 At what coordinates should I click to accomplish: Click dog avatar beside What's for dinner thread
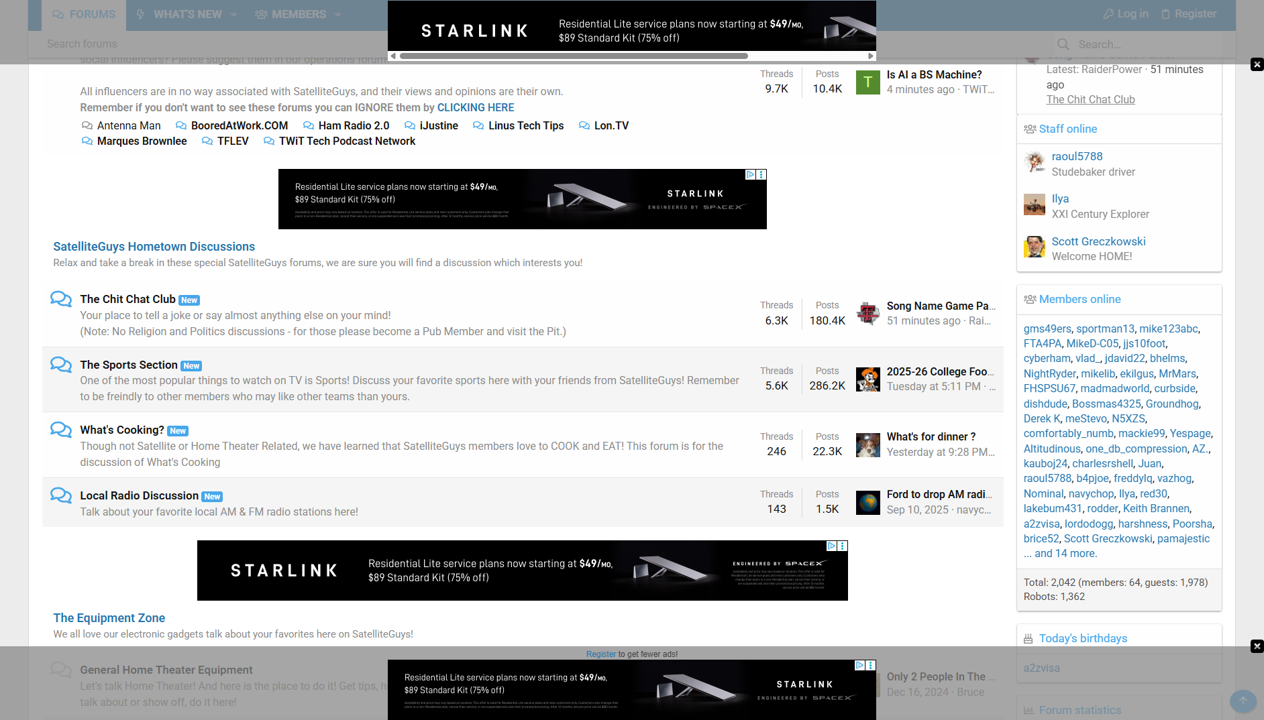pos(868,445)
